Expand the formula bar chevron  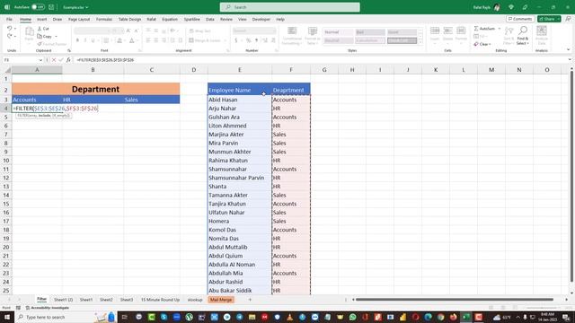pyautogui.click(x=570, y=59)
